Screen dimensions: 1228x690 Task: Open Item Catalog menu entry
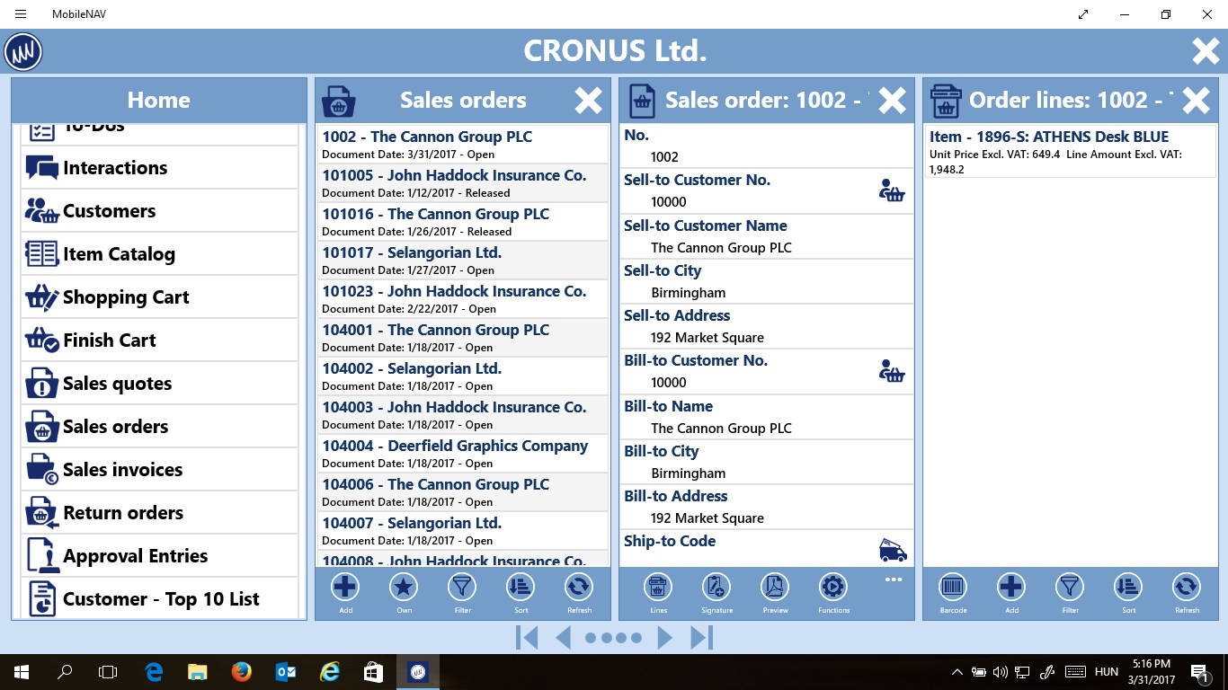tap(159, 254)
